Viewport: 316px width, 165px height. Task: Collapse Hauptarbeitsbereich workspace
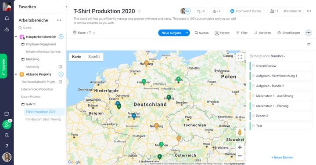(16, 37)
